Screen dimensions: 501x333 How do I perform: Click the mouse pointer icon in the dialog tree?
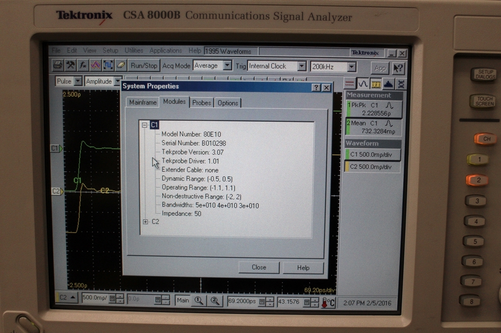click(x=156, y=163)
